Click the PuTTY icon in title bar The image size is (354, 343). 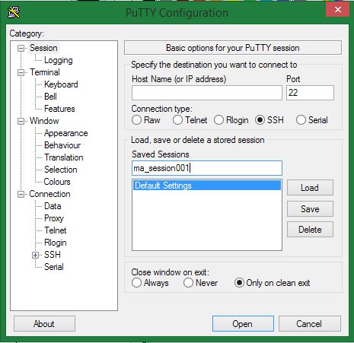pyautogui.click(x=14, y=12)
